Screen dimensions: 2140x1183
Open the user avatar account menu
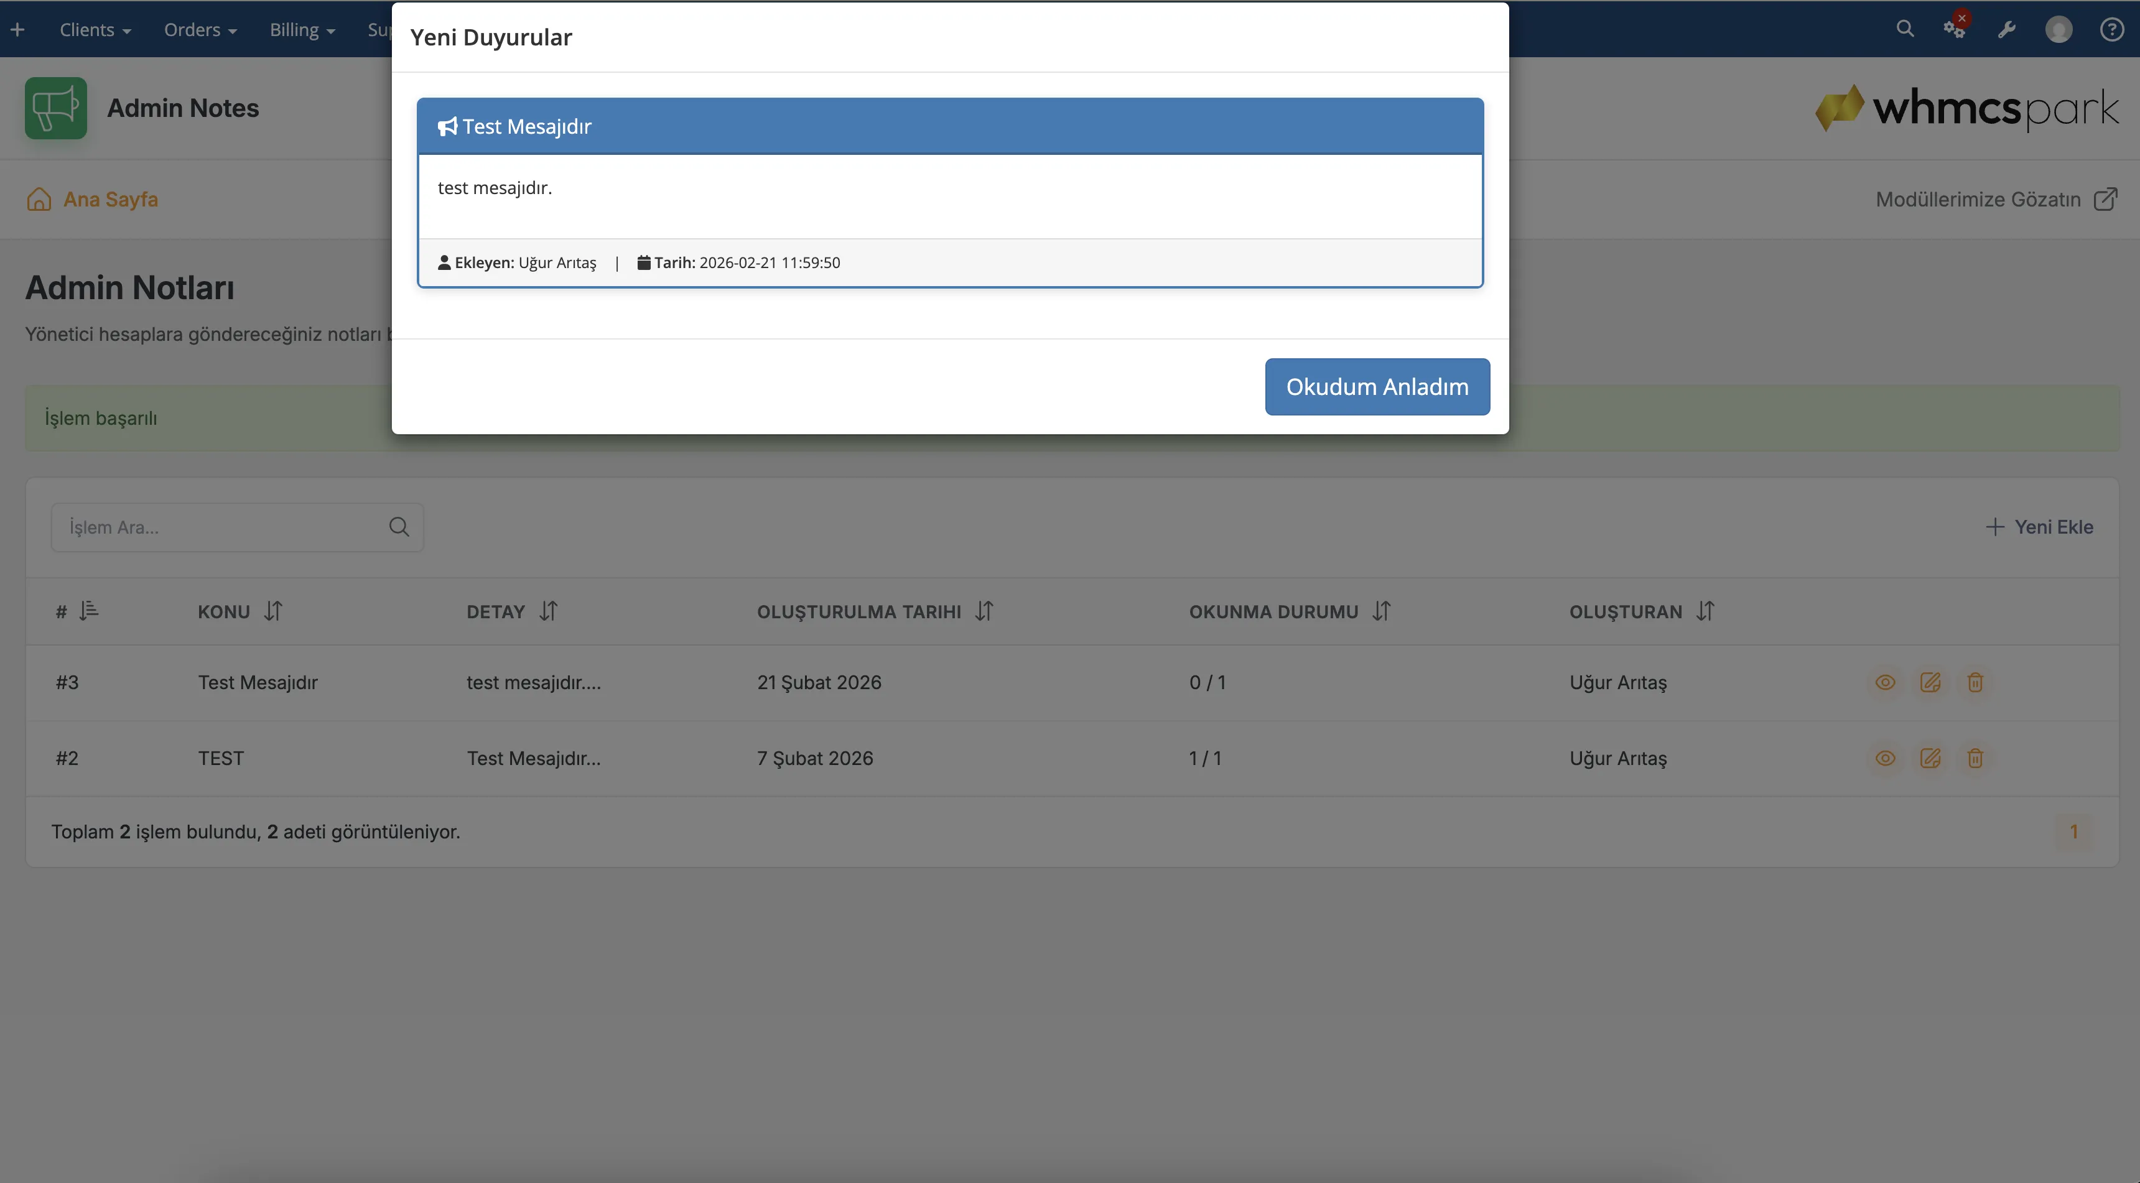2058,30
